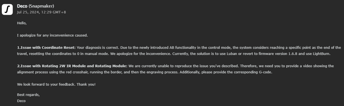The width and height of the screenshot is (344, 106).
Task: Click "AB functionality" phrase in first issue
Action: pos(183,48)
